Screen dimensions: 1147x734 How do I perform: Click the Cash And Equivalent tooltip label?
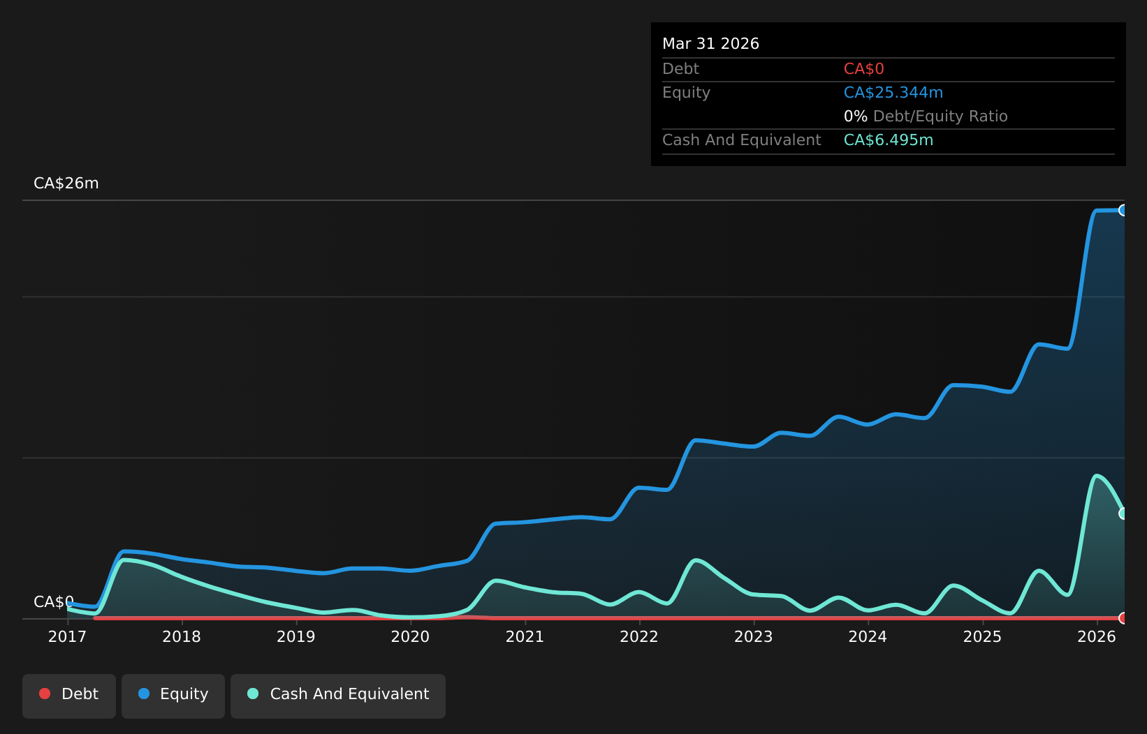(741, 140)
